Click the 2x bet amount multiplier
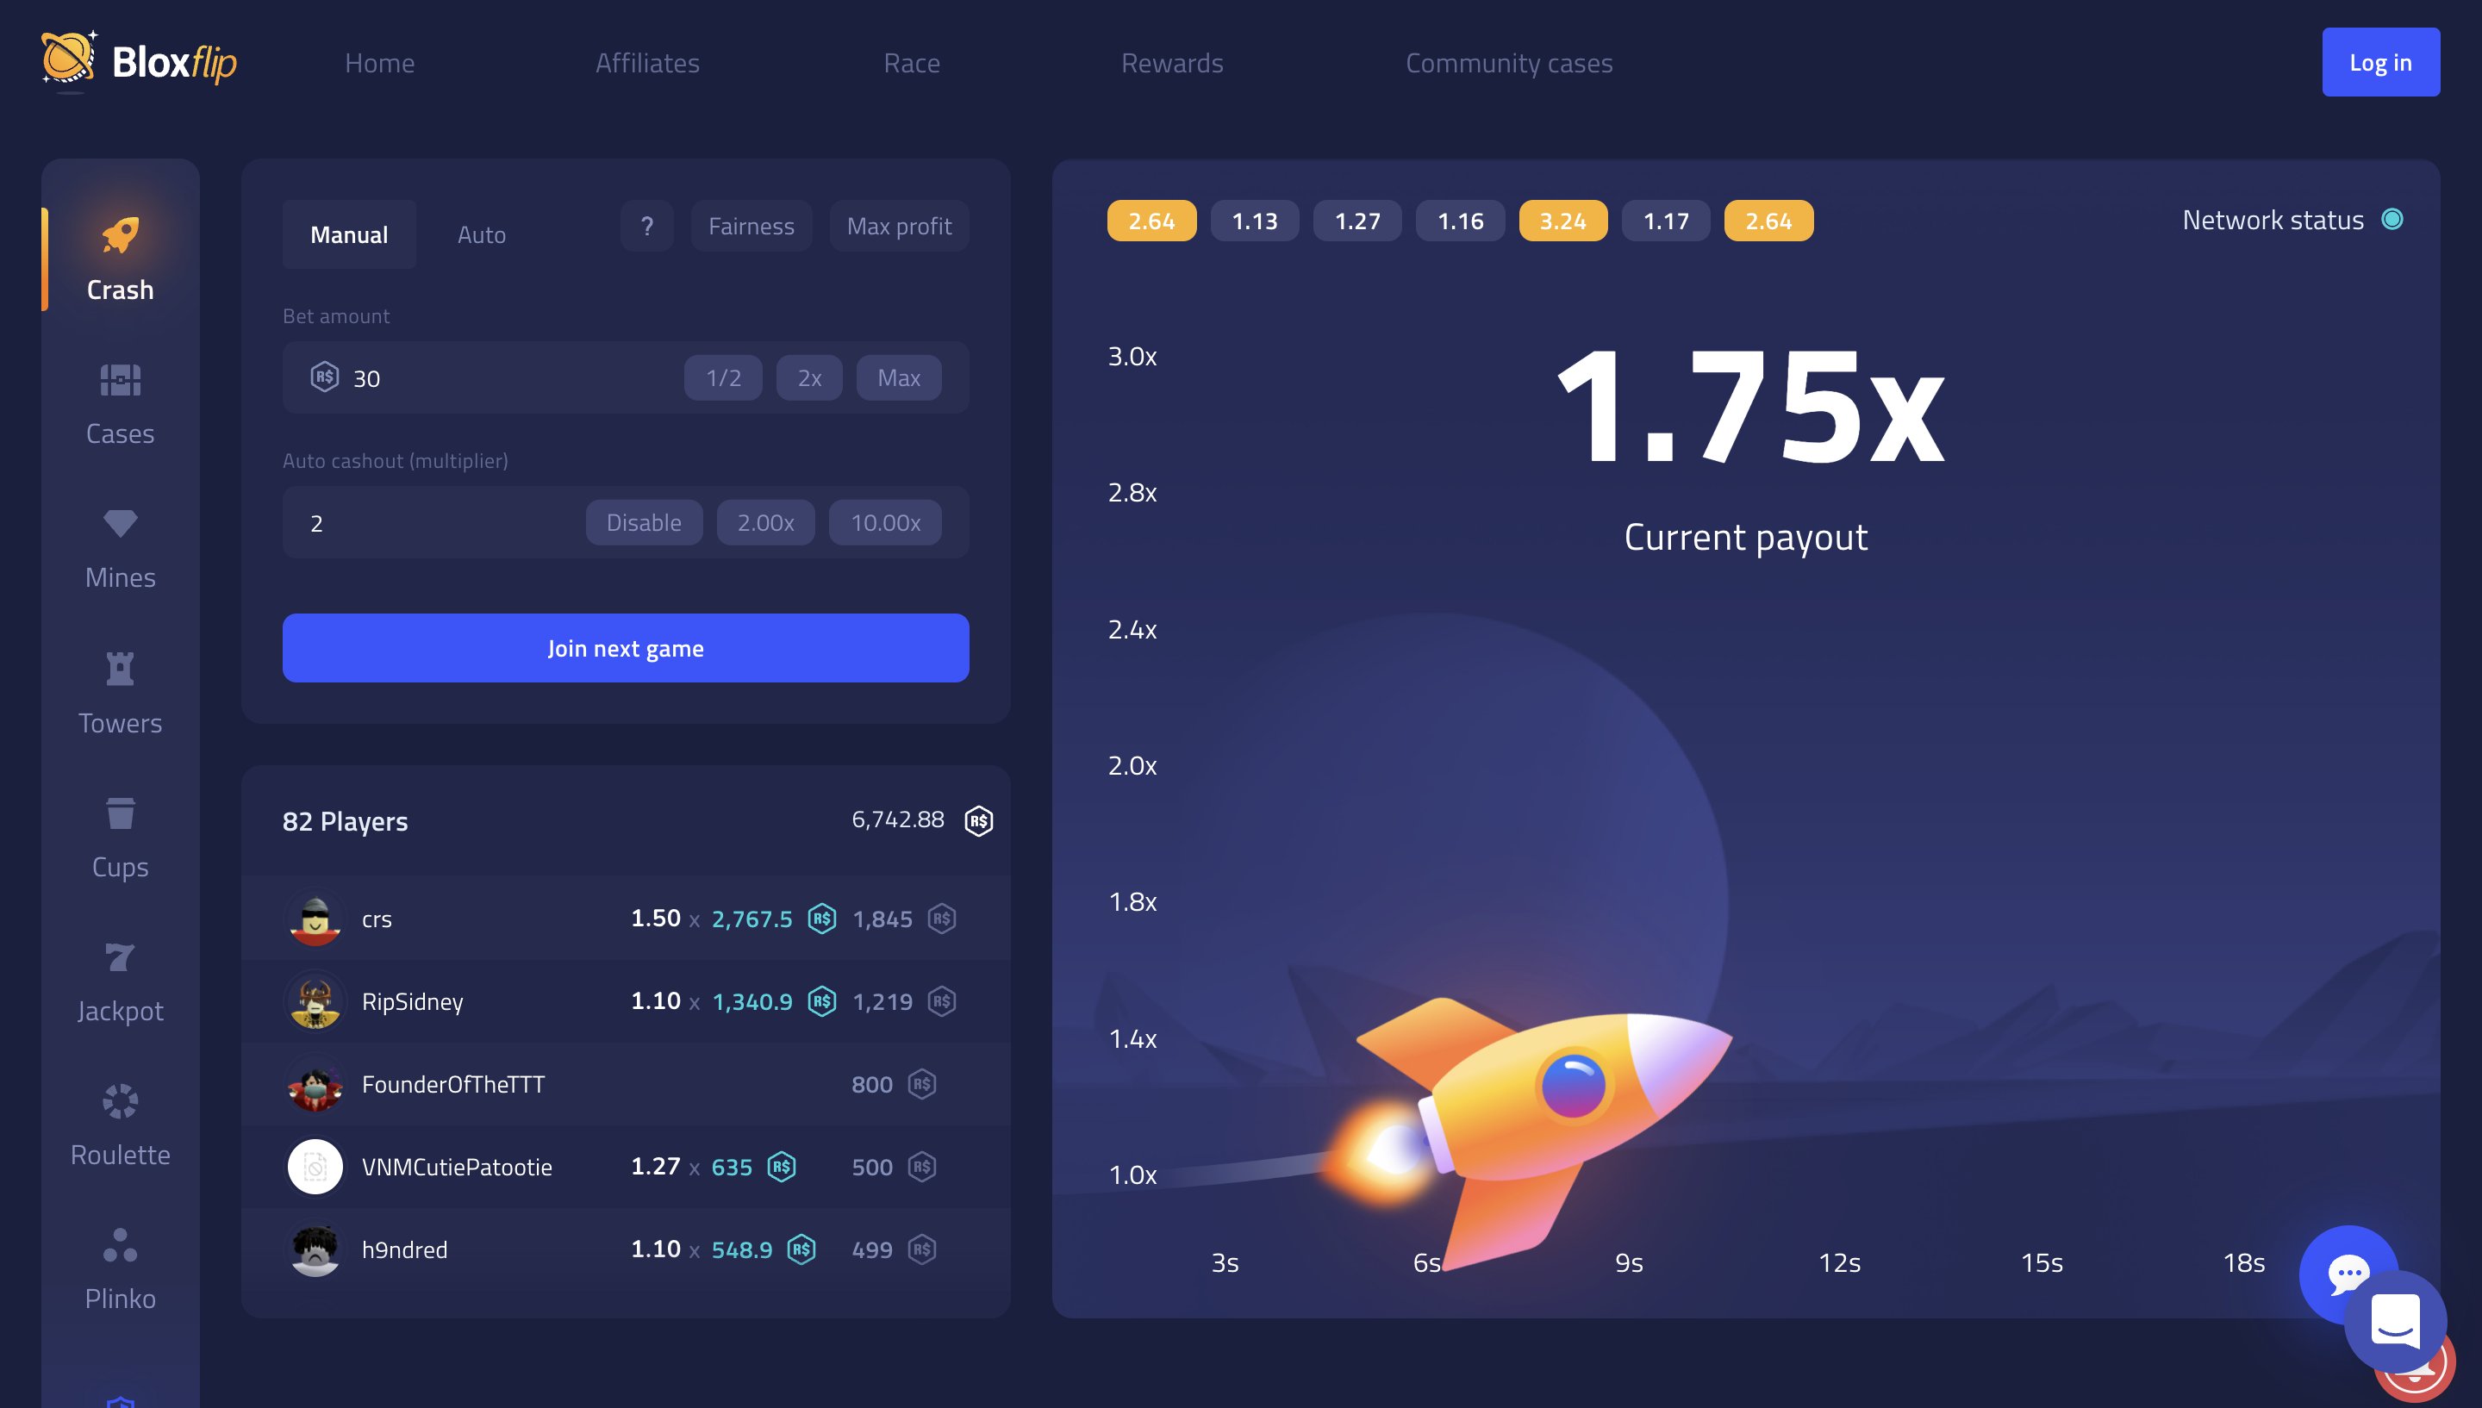The height and width of the screenshot is (1408, 2482). click(x=810, y=377)
